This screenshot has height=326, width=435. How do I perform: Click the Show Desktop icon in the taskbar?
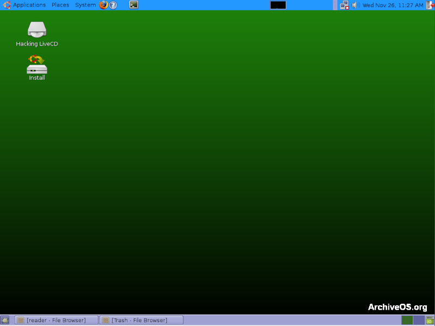click(x=4, y=320)
